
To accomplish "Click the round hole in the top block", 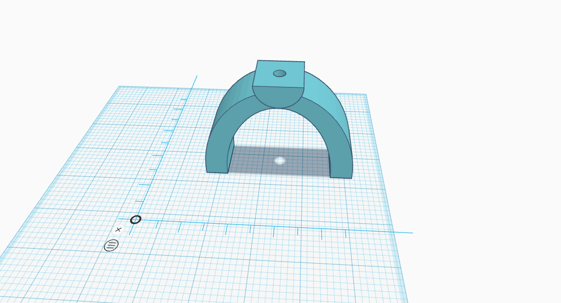I will [x=280, y=73].
